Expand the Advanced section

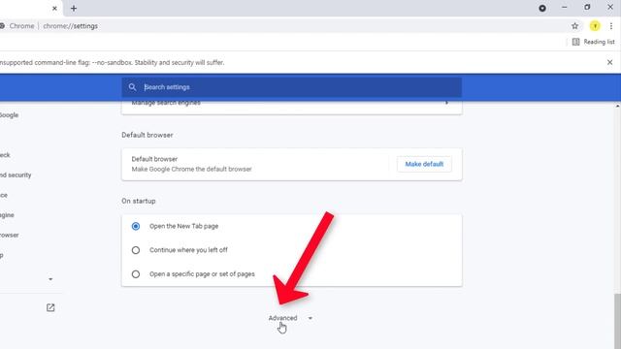pyautogui.click(x=282, y=318)
